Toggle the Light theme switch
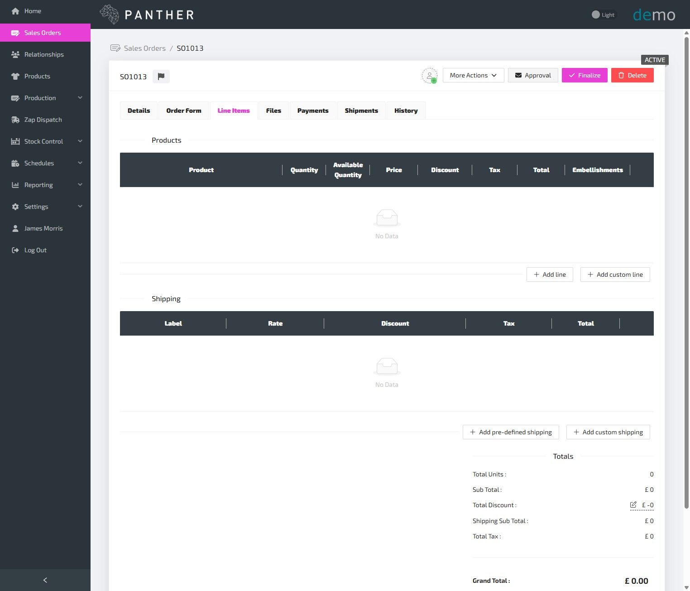This screenshot has height=591, width=690. 603,14
